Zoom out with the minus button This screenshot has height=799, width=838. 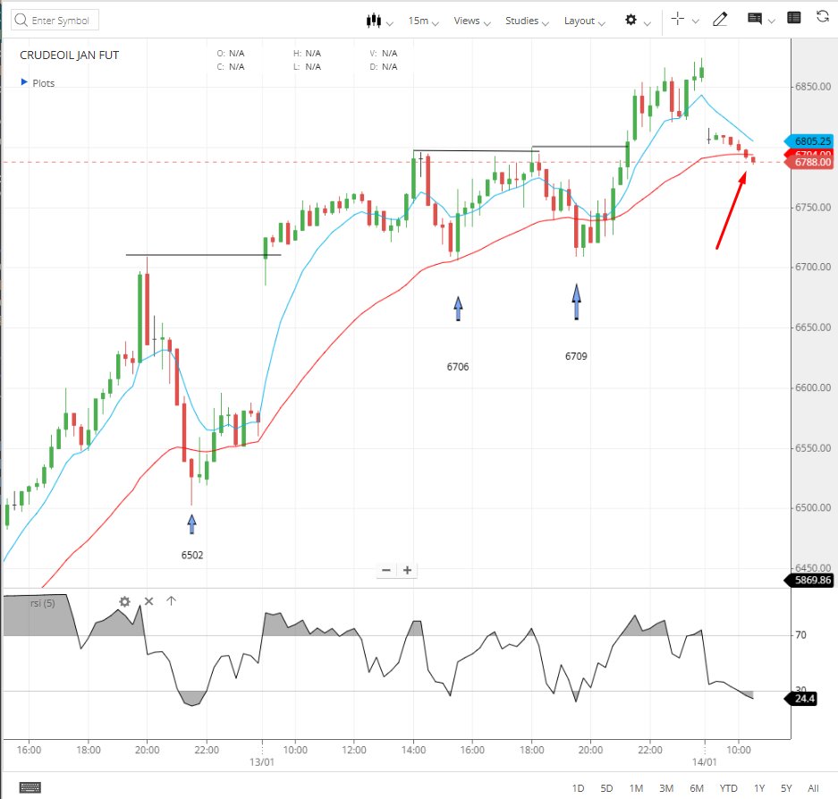[386, 570]
